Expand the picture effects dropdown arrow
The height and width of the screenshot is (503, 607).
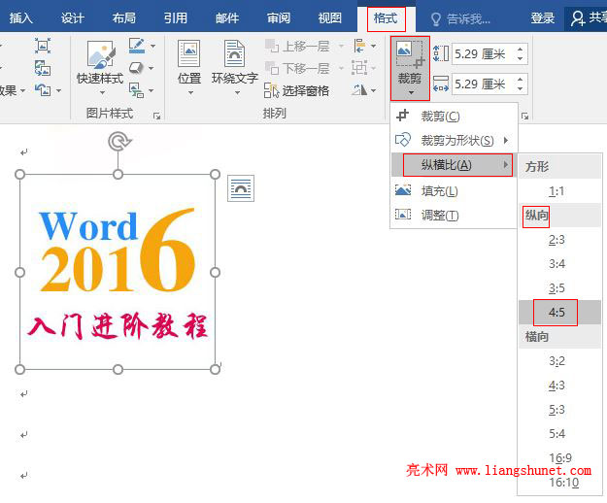point(151,68)
